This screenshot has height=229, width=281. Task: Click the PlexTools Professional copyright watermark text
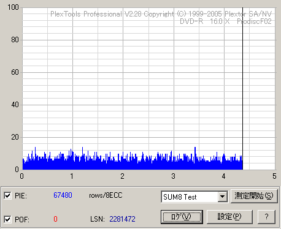coord(161,14)
